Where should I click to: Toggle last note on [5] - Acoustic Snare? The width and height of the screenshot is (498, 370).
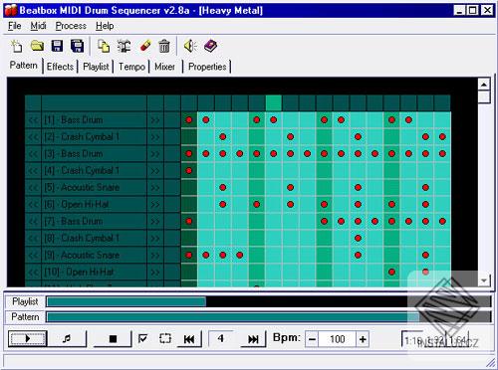(x=425, y=188)
